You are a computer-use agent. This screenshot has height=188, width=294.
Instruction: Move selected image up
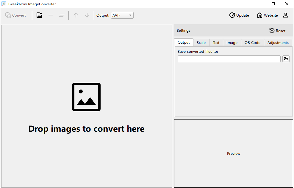tap(76, 15)
